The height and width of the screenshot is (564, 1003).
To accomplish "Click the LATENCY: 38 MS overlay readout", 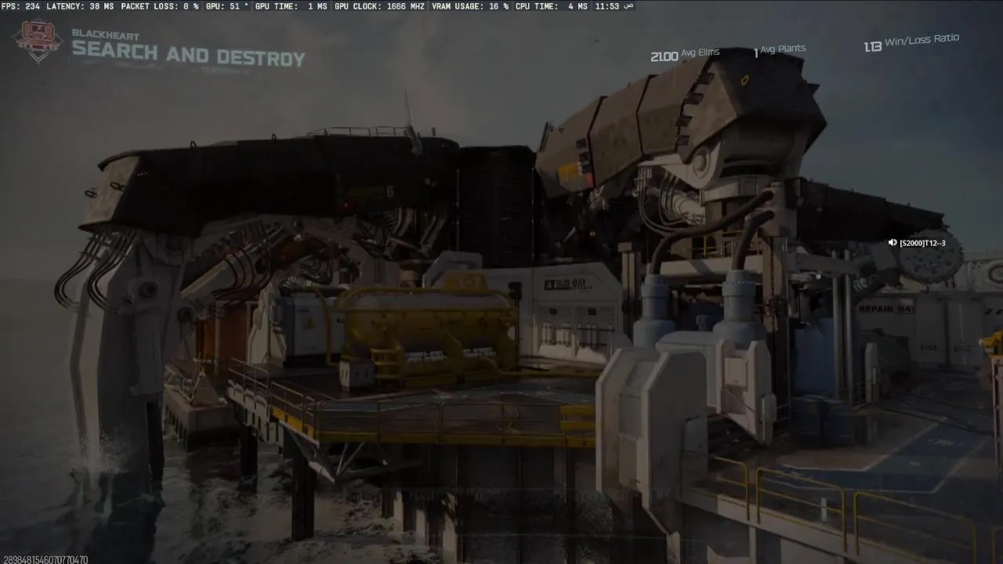I will point(80,6).
